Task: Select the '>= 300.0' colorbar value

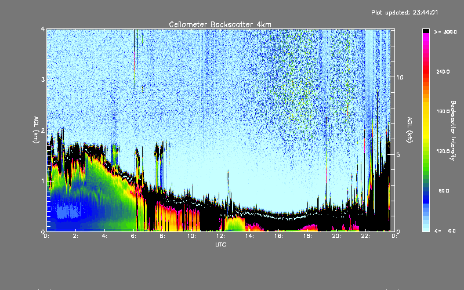Action: coord(445,32)
